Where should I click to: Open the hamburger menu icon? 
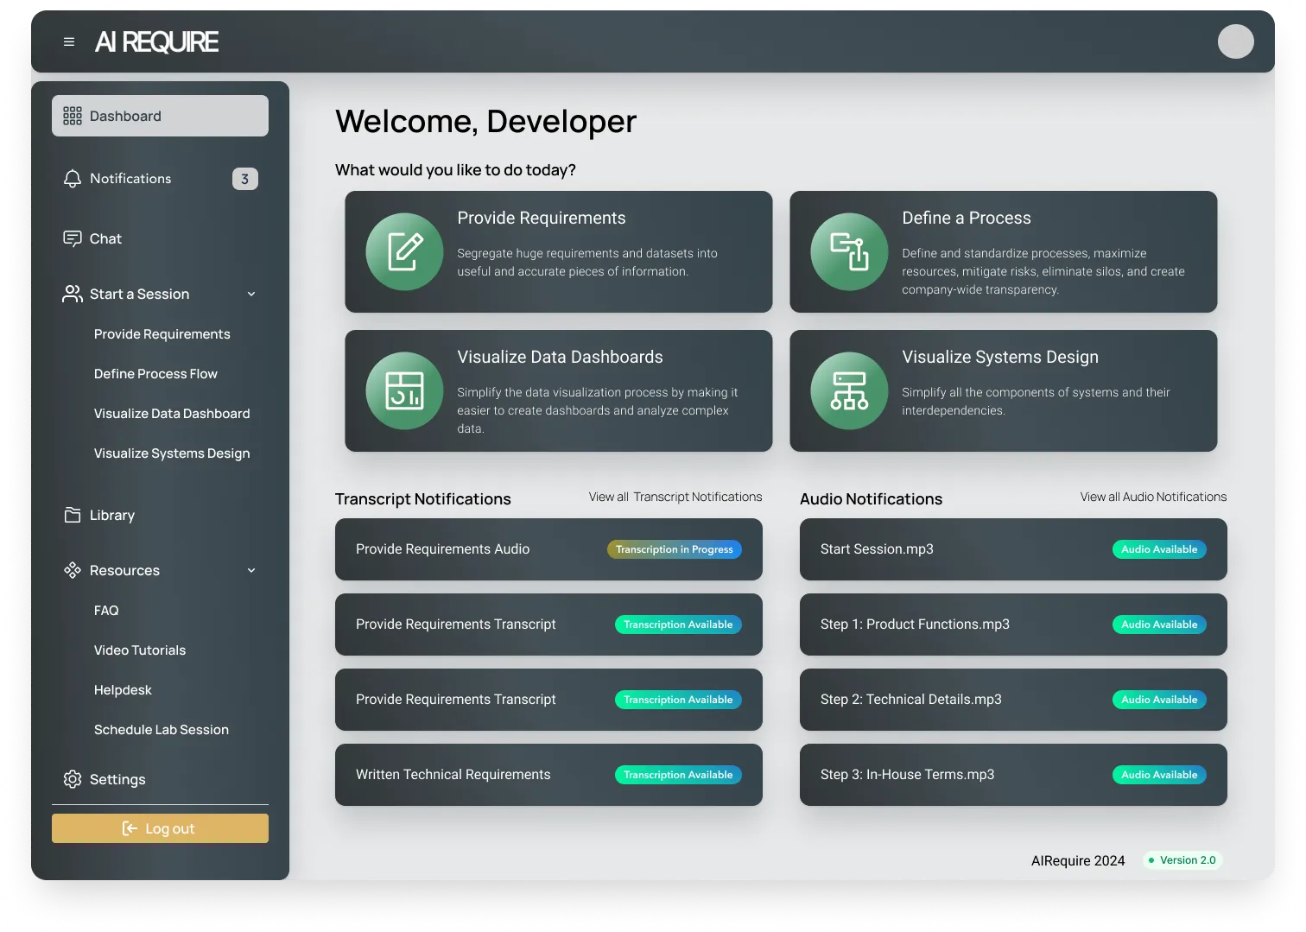click(x=69, y=41)
